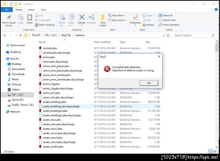The width and height of the screenshot is (220, 161).
Task: Click the blue Help question mark icon
Action: pyautogui.click(x=216, y=10)
